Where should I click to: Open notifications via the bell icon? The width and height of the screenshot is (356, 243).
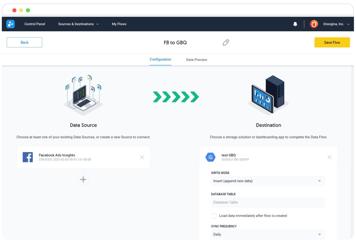point(295,24)
